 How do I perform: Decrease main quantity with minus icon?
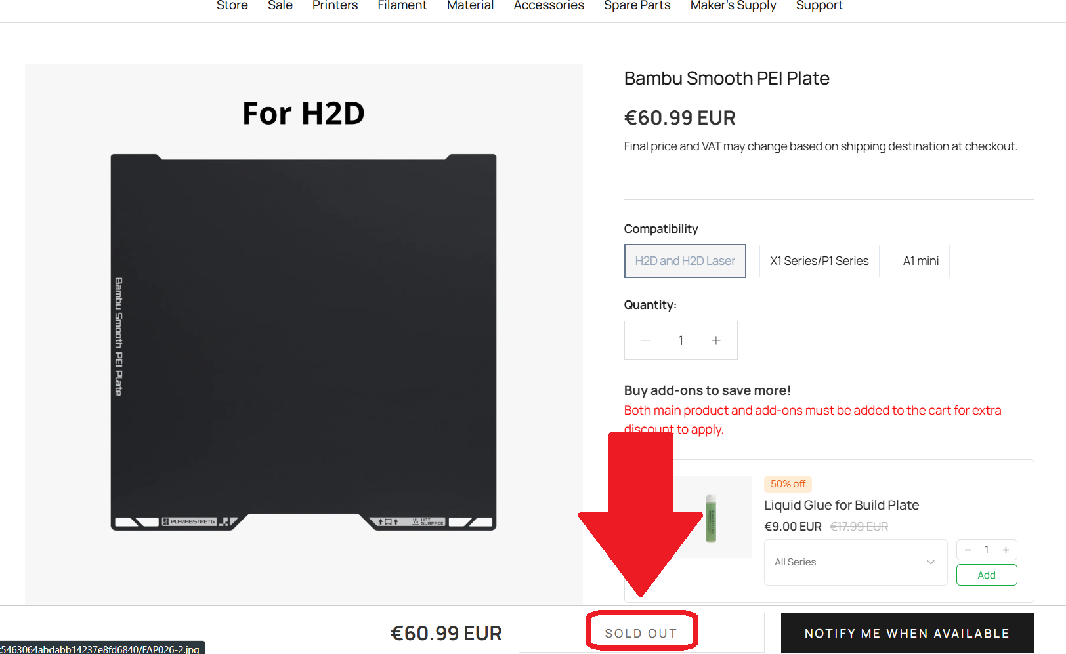click(x=646, y=340)
